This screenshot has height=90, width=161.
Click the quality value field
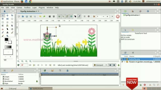pyautogui.click(x=99, y=16)
